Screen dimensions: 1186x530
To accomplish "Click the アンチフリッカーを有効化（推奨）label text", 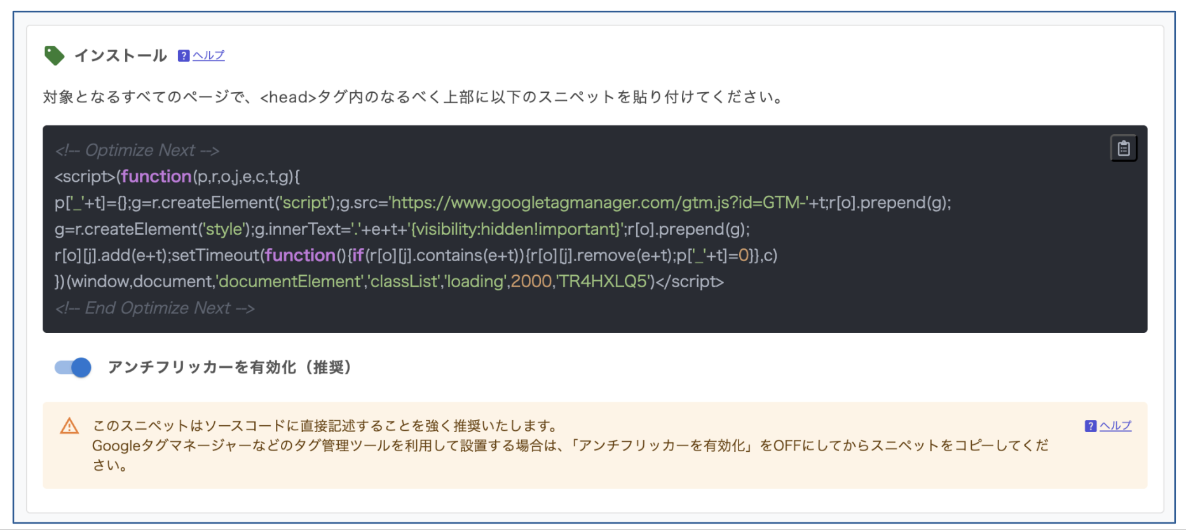I will 229,367.
